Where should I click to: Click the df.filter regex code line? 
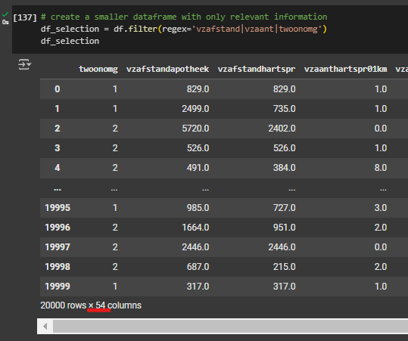click(x=184, y=29)
